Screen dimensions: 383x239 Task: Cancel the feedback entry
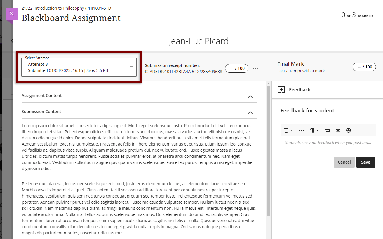pyautogui.click(x=344, y=162)
